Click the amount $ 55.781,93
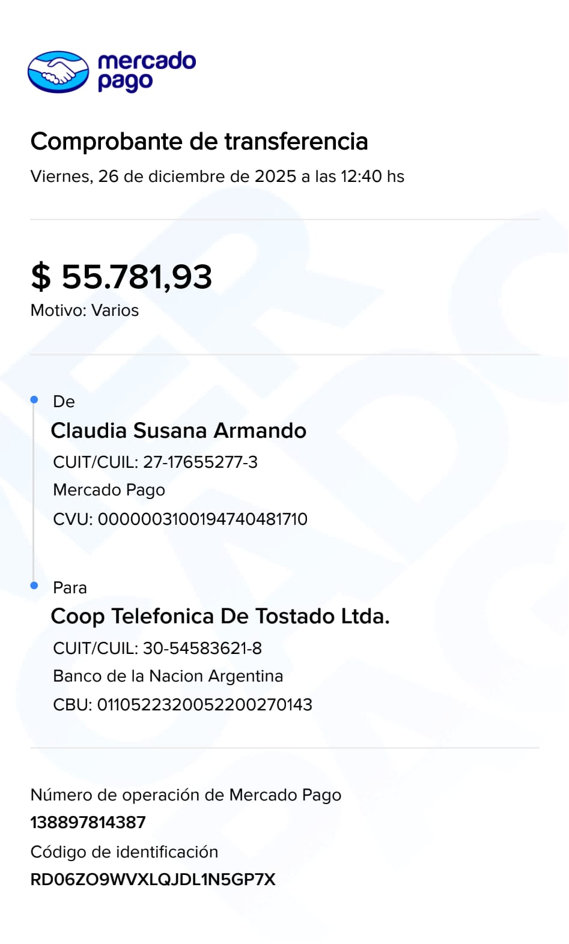The width and height of the screenshot is (569, 944). click(121, 277)
